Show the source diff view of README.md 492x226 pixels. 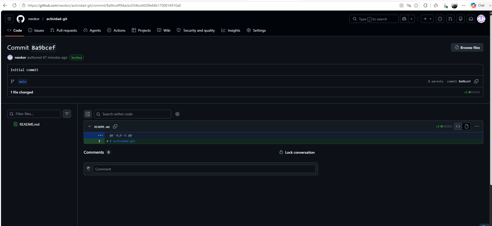click(458, 126)
